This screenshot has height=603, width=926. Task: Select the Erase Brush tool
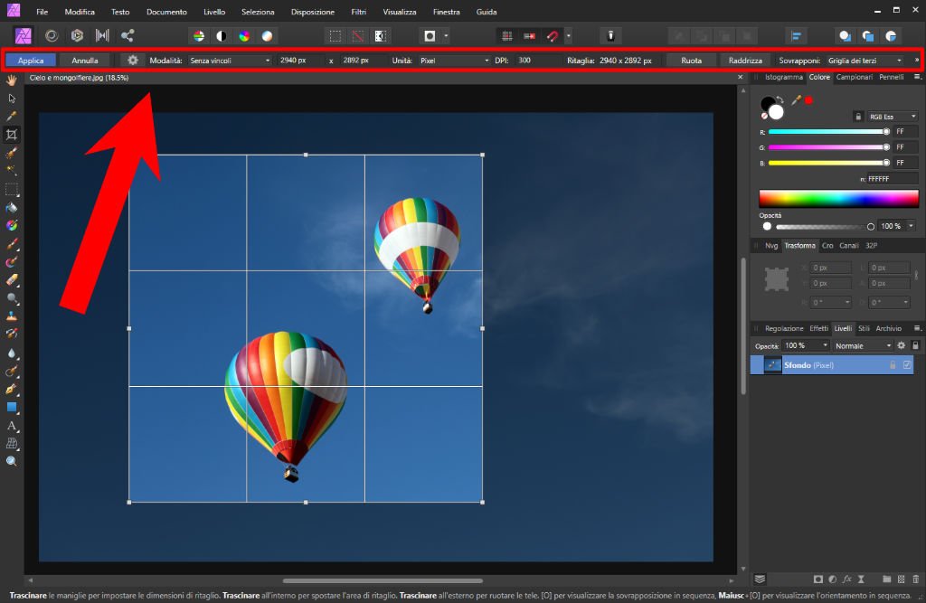click(x=11, y=280)
